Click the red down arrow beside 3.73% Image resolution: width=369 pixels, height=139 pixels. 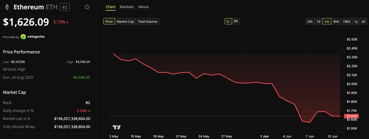[x=67, y=22]
